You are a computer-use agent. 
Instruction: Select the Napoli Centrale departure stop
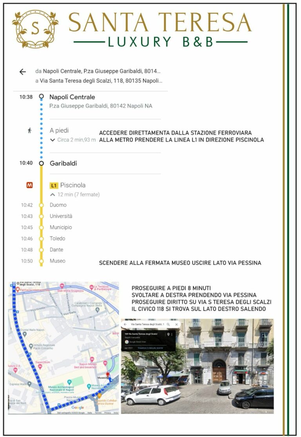coord(72,97)
